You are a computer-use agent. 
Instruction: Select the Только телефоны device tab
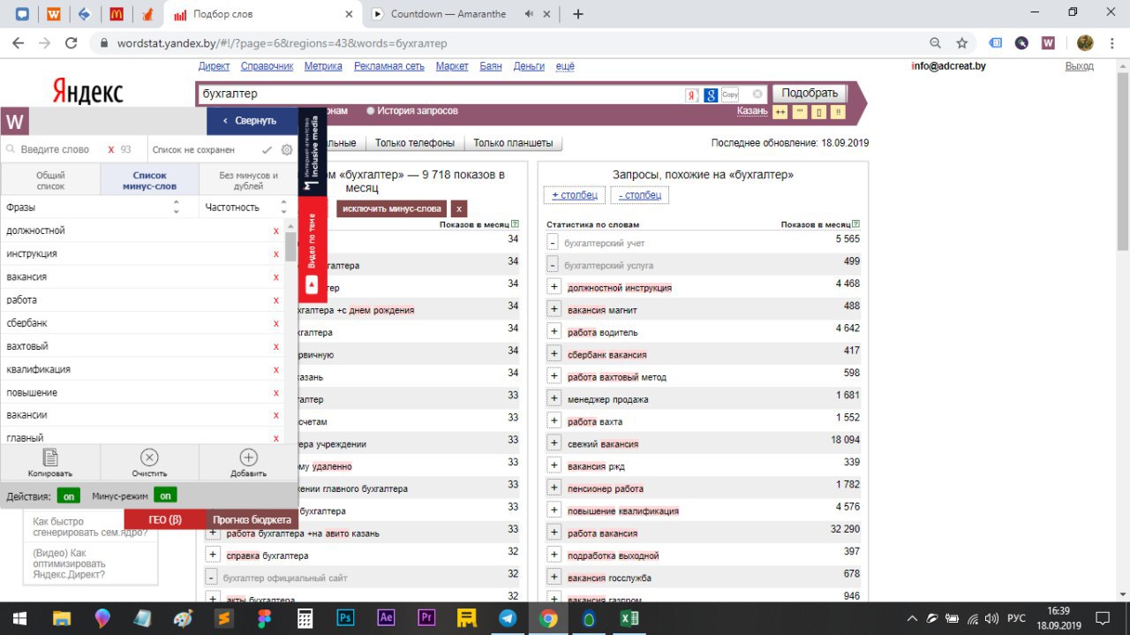[x=415, y=143]
